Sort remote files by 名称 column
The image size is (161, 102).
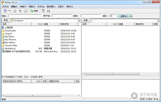coord(94,24)
